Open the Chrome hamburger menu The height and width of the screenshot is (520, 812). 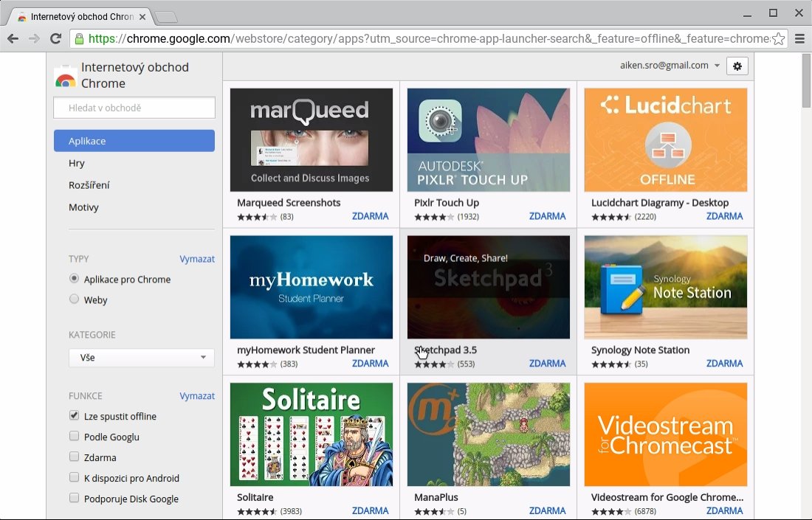pyautogui.click(x=799, y=38)
